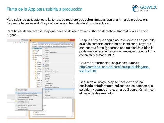The height and width of the screenshot is (123, 164).
Task: Expand the menu folder in Navigator
Action: point(34,75)
